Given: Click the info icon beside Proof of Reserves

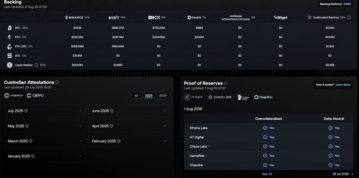Looking at the screenshot, I should [225, 83].
